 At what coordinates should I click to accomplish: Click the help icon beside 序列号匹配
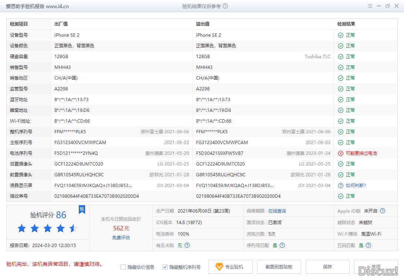click(282, 245)
